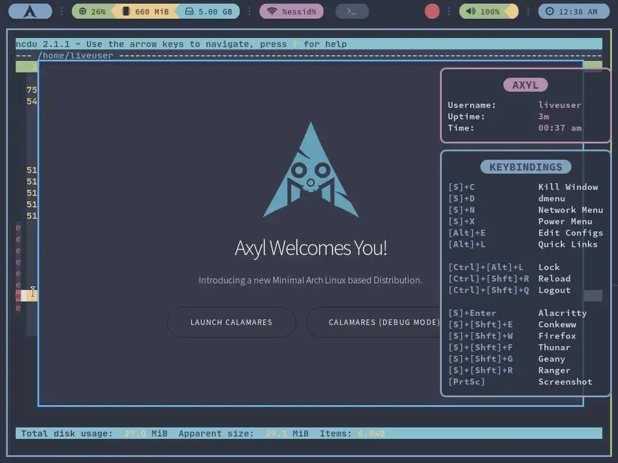The height and width of the screenshot is (463, 618).
Task: Open the 660 MiB memory module
Action: (145, 11)
